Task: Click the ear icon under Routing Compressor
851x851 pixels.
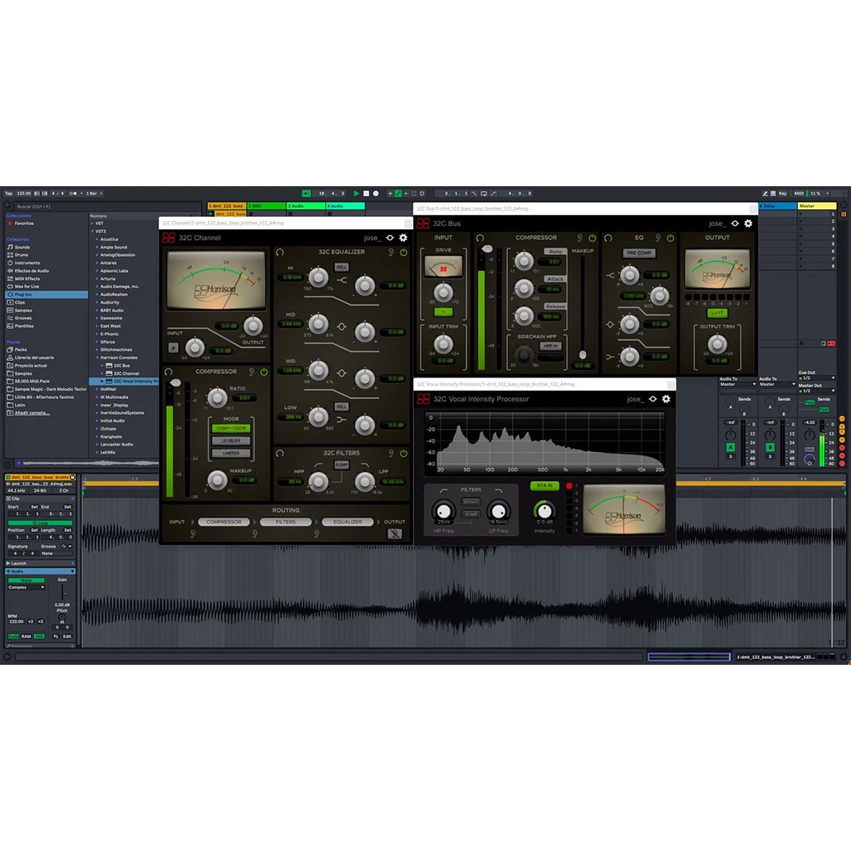Action: click(x=193, y=534)
